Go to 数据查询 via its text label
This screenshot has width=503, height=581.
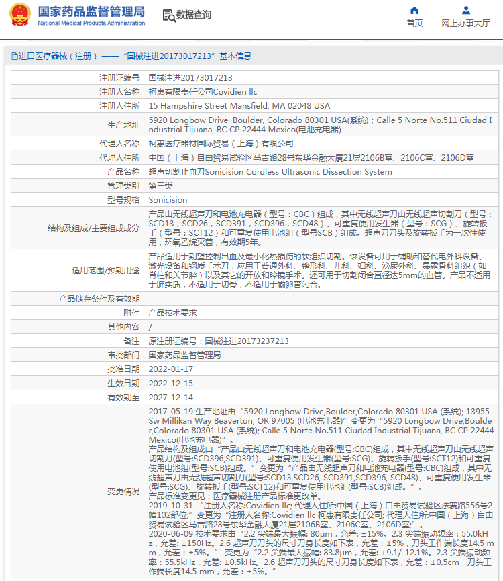click(194, 15)
